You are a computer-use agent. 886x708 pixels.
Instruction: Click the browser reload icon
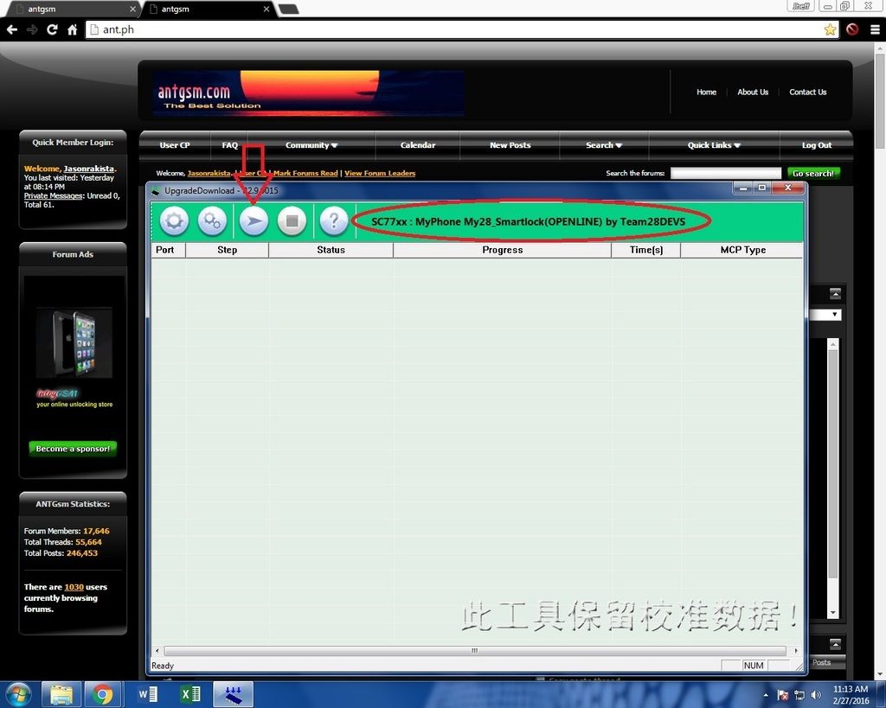[52, 29]
